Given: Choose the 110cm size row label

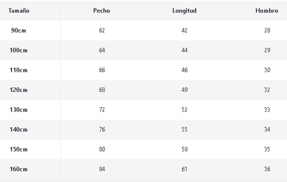Looking at the screenshot, I should click(x=18, y=70).
